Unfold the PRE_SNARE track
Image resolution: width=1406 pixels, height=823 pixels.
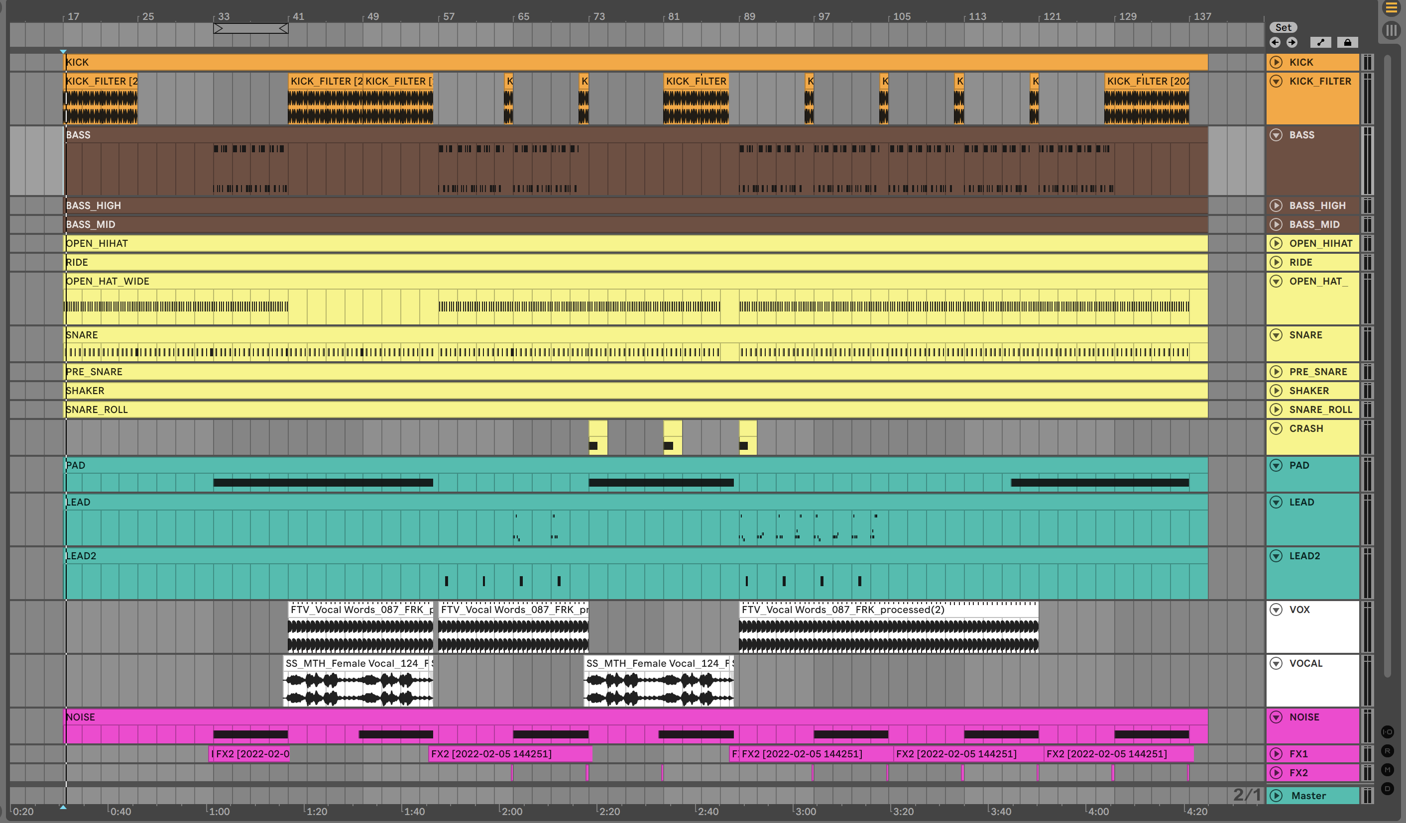click(x=1276, y=372)
